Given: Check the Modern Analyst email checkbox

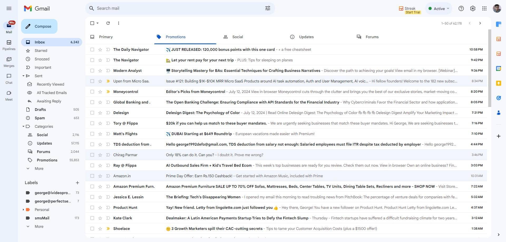Looking at the screenshot, I should (92, 71).
